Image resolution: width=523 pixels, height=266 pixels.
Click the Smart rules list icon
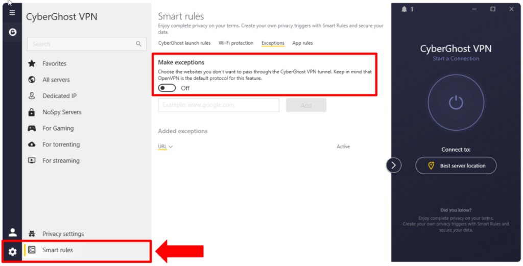[32, 250]
